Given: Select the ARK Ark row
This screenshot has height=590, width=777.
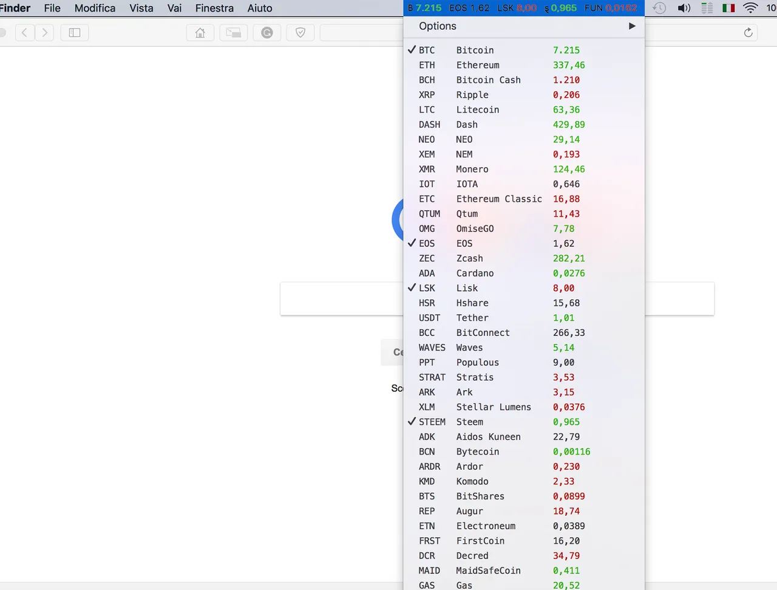Looking at the screenshot, I should click(524, 393).
